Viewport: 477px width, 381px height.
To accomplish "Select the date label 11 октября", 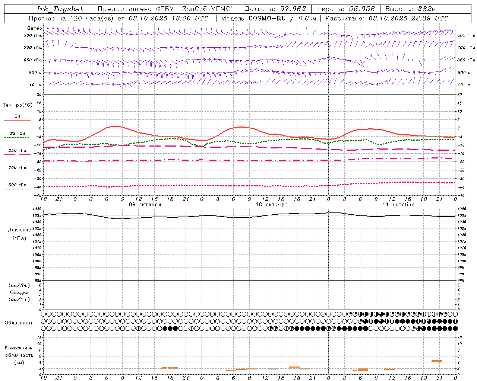I will pos(398,205).
